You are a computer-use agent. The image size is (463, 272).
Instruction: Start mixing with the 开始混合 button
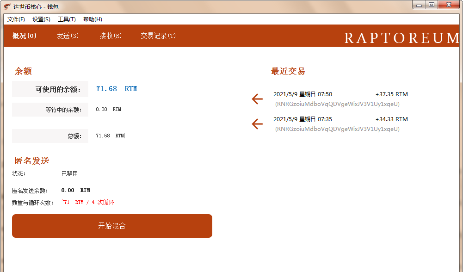[x=112, y=226]
